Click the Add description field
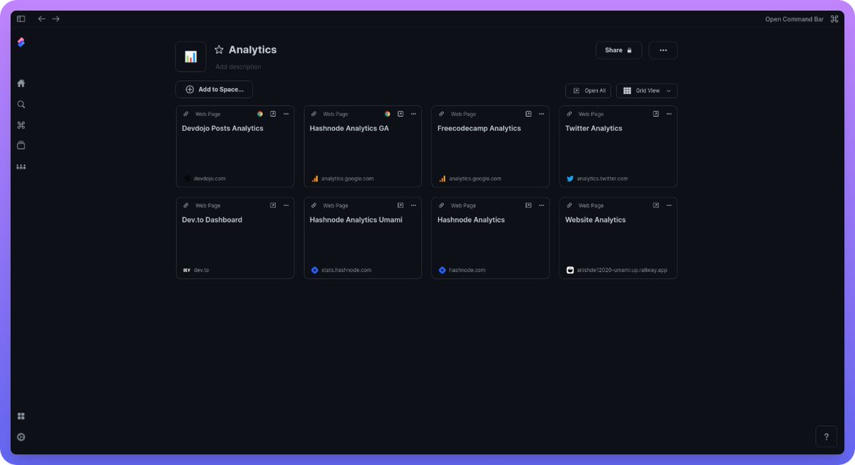The image size is (855, 465). pyautogui.click(x=239, y=67)
